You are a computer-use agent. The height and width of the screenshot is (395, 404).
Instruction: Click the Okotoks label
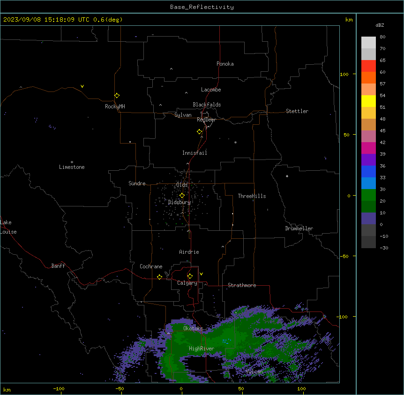coord(193,328)
